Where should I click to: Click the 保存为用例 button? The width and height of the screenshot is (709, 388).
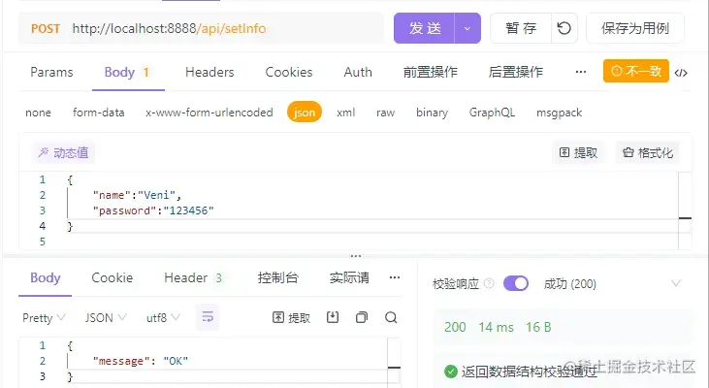635,28
